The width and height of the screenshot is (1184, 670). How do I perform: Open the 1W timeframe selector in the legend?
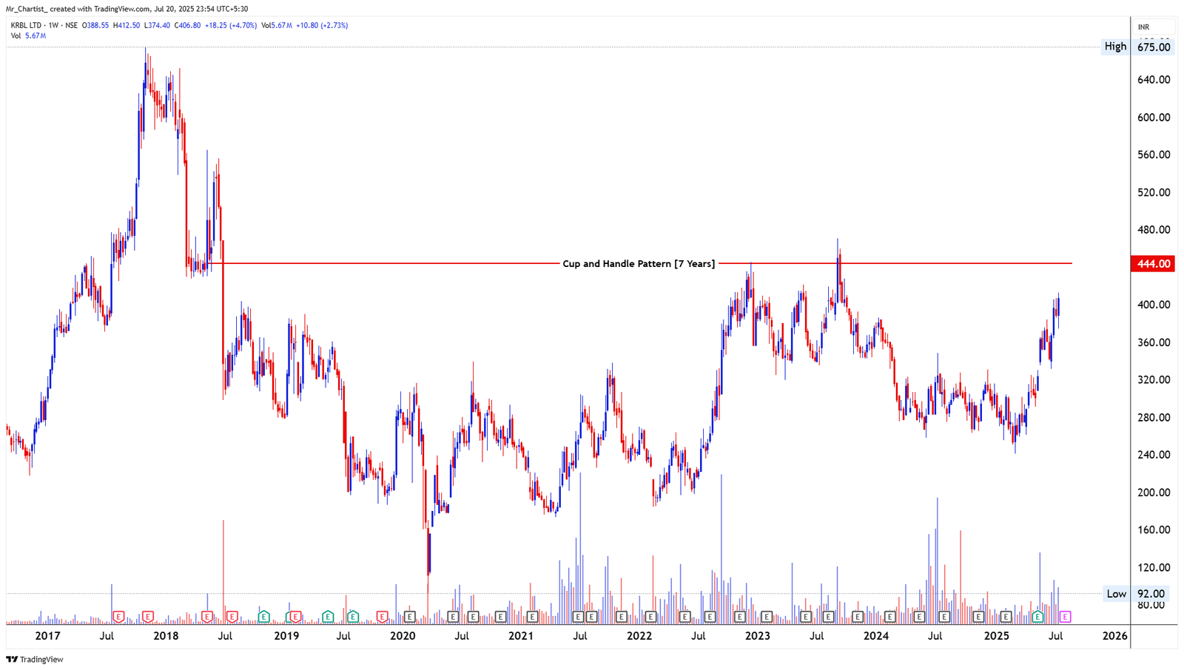pos(55,24)
